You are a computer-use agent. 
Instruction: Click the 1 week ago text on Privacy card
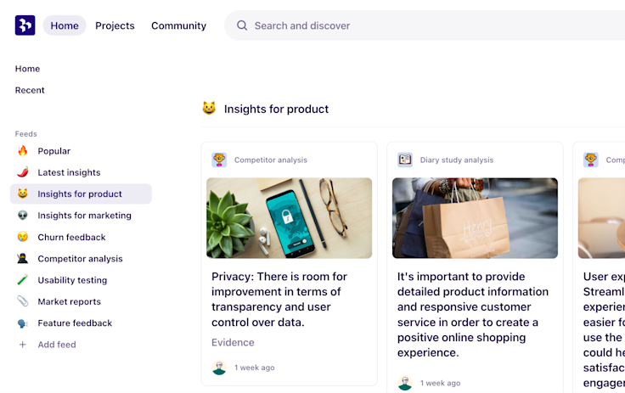pyautogui.click(x=254, y=368)
